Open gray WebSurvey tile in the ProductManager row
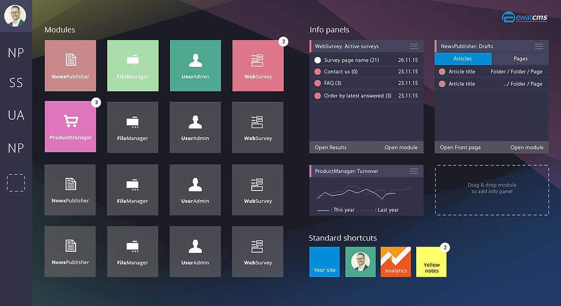 [258, 127]
